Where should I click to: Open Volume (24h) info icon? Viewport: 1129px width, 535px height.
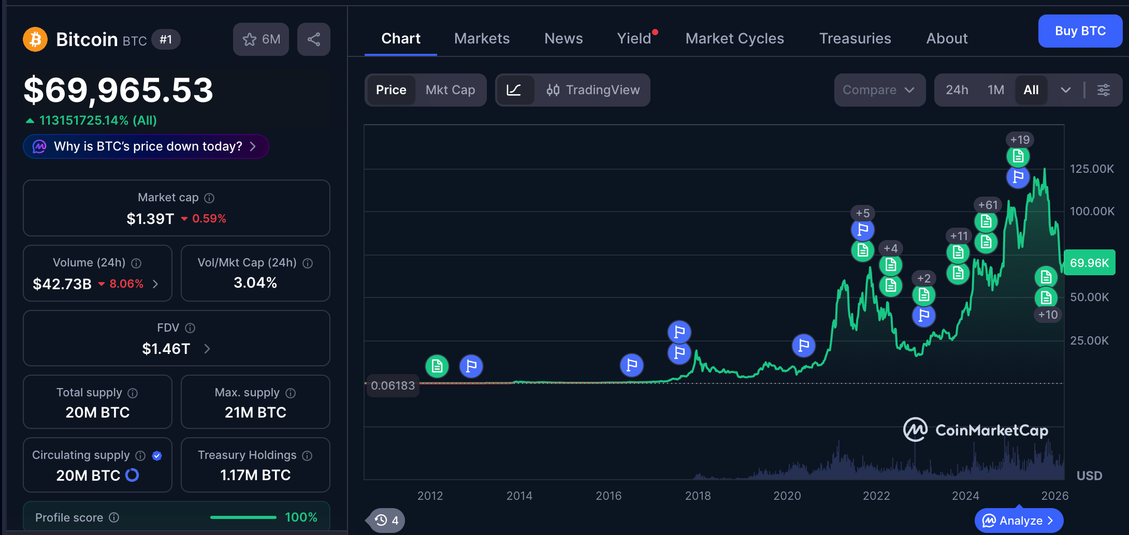click(136, 263)
